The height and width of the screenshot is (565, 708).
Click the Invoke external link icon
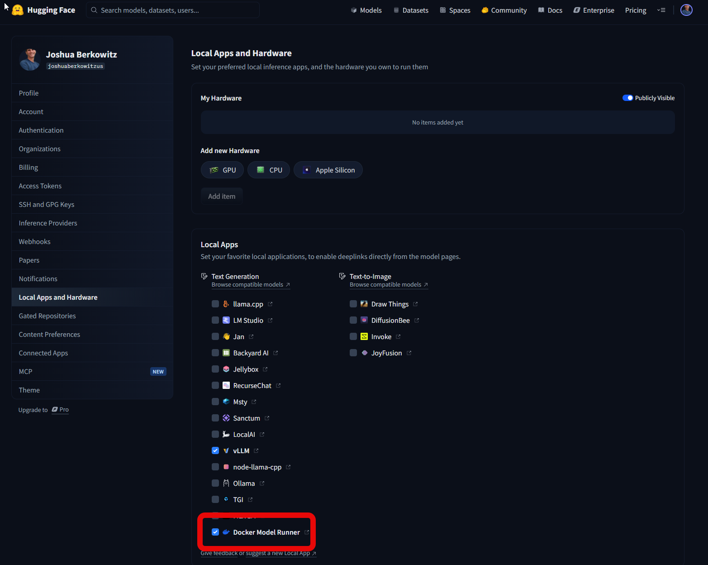pos(398,337)
